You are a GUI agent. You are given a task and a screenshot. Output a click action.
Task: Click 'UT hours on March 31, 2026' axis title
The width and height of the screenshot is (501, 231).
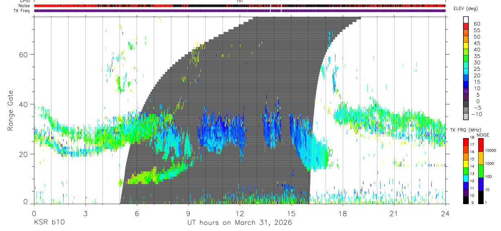coord(239,222)
